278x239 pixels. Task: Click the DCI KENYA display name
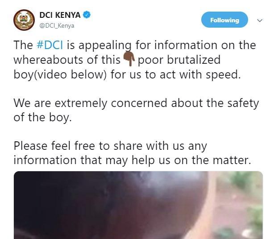[x=60, y=15]
